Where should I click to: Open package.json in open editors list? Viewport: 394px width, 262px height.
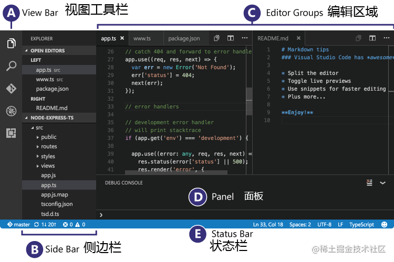coord(59,89)
